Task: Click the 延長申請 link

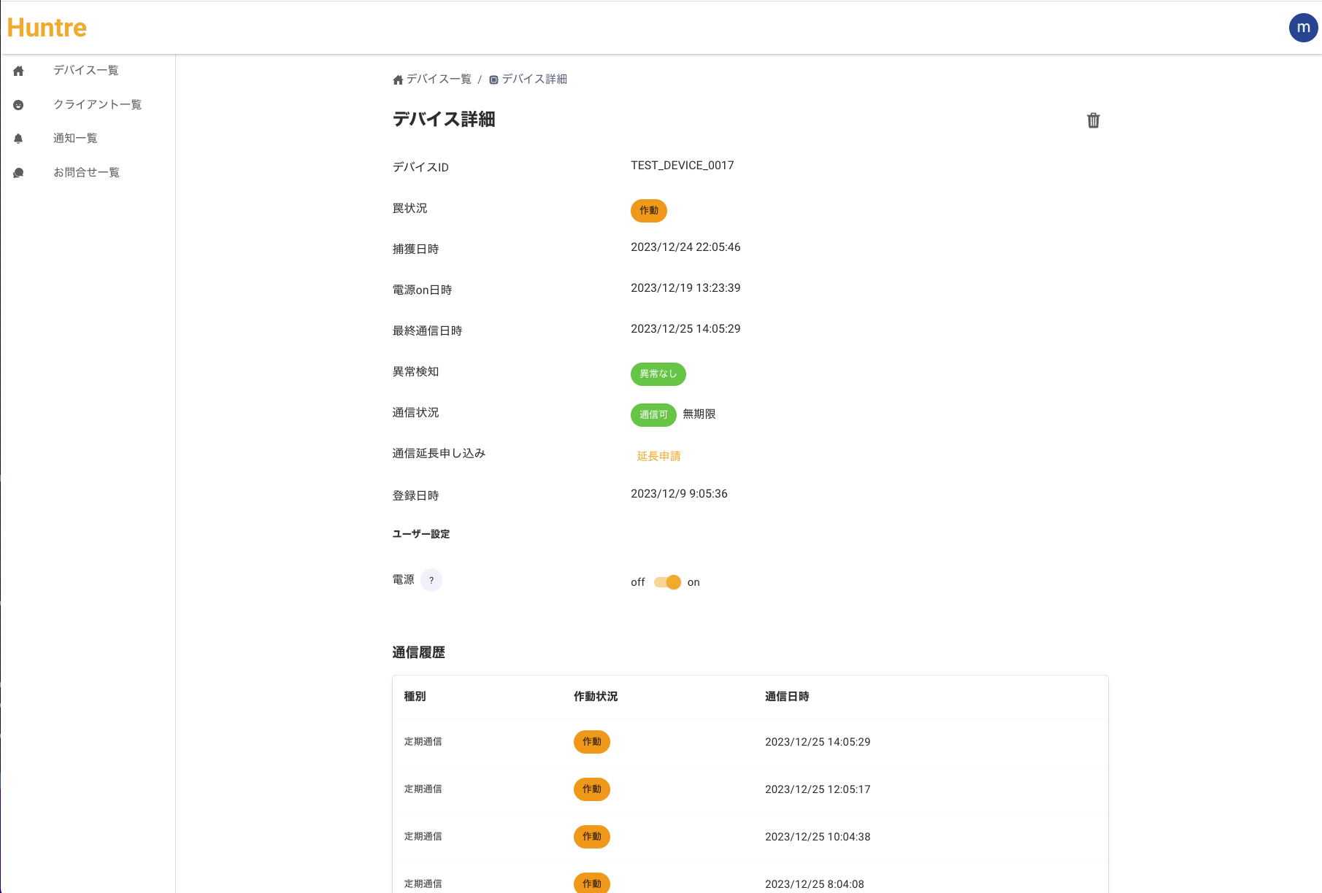Action: (x=658, y=456)
